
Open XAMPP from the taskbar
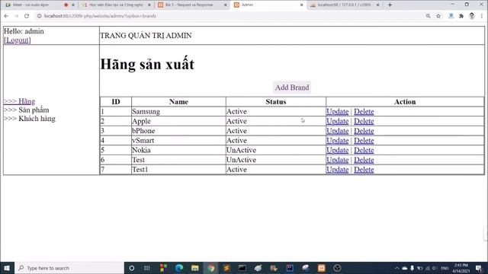[x=322, y=268]
